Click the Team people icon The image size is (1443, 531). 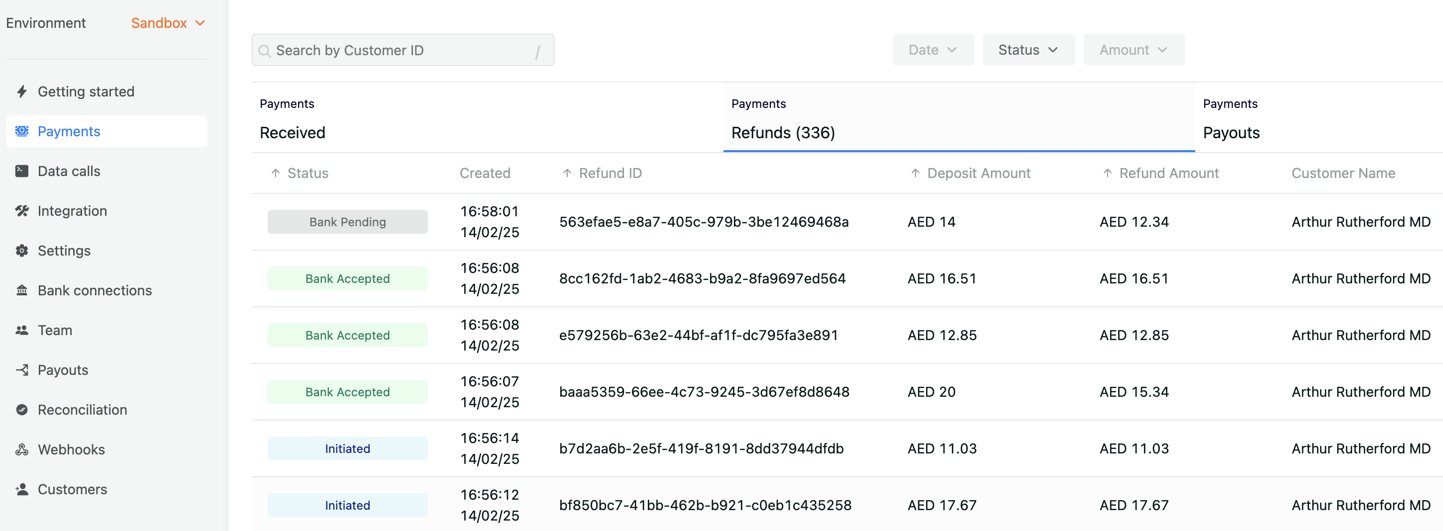tap(22, 330)
